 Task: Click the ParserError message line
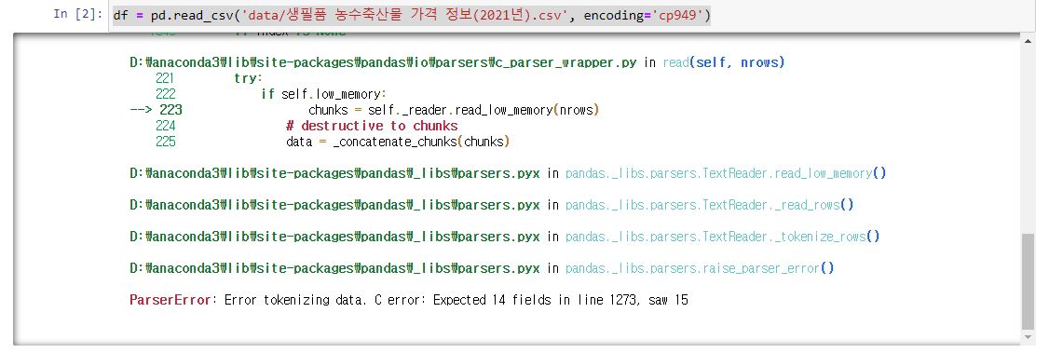pos(409,300)
